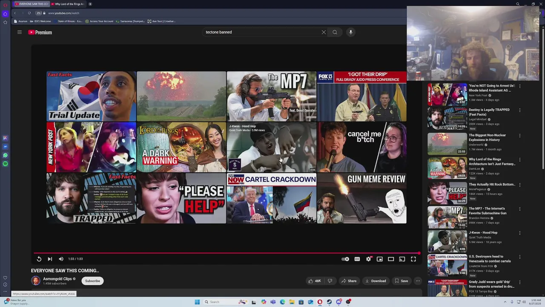Image resolution: width=545 pixels, height=307 pixels.
Task: Play 'Gun Meme Review' end-screen suggestion
Action: 361,198
